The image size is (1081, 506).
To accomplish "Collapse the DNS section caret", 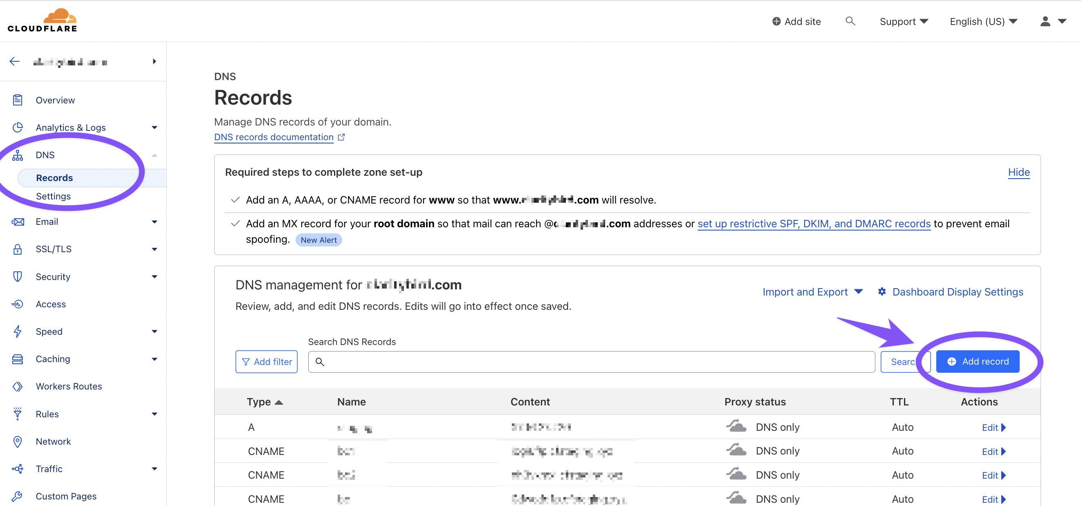I will (155, 155).
